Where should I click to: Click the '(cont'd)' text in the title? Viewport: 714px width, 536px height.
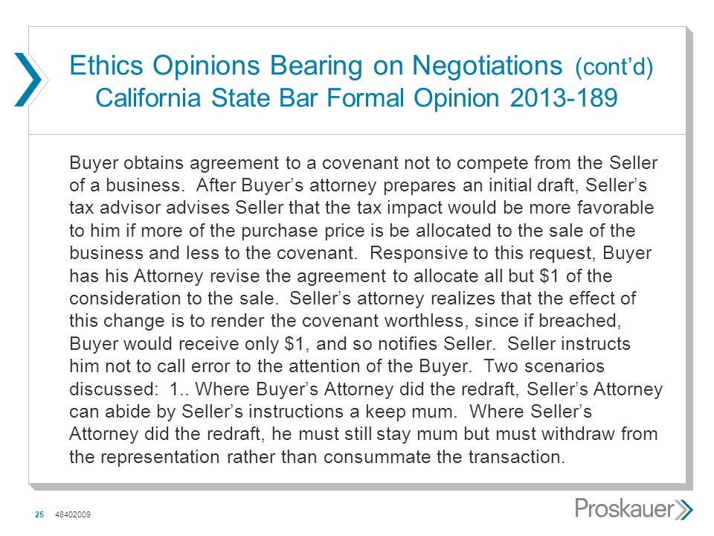pyautogui.click(x=614, y=66)
